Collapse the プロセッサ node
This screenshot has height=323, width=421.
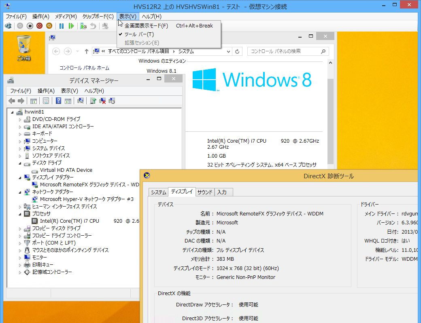(20, 214)
